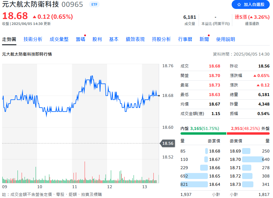
Task: Click bid price 18.64 with volume 821
Action: (x=200, y=184)
